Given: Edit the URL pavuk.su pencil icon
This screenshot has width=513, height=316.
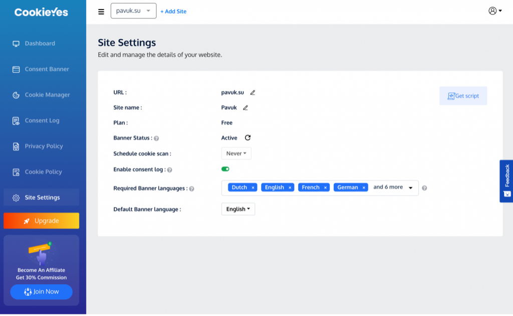Looking at the screenshot, I should tap(252, 93).
